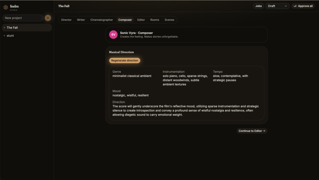The width and height of the screenshot is (319, 180).
Task: Click the composer tagline text
Action: (x=149, y=37)
